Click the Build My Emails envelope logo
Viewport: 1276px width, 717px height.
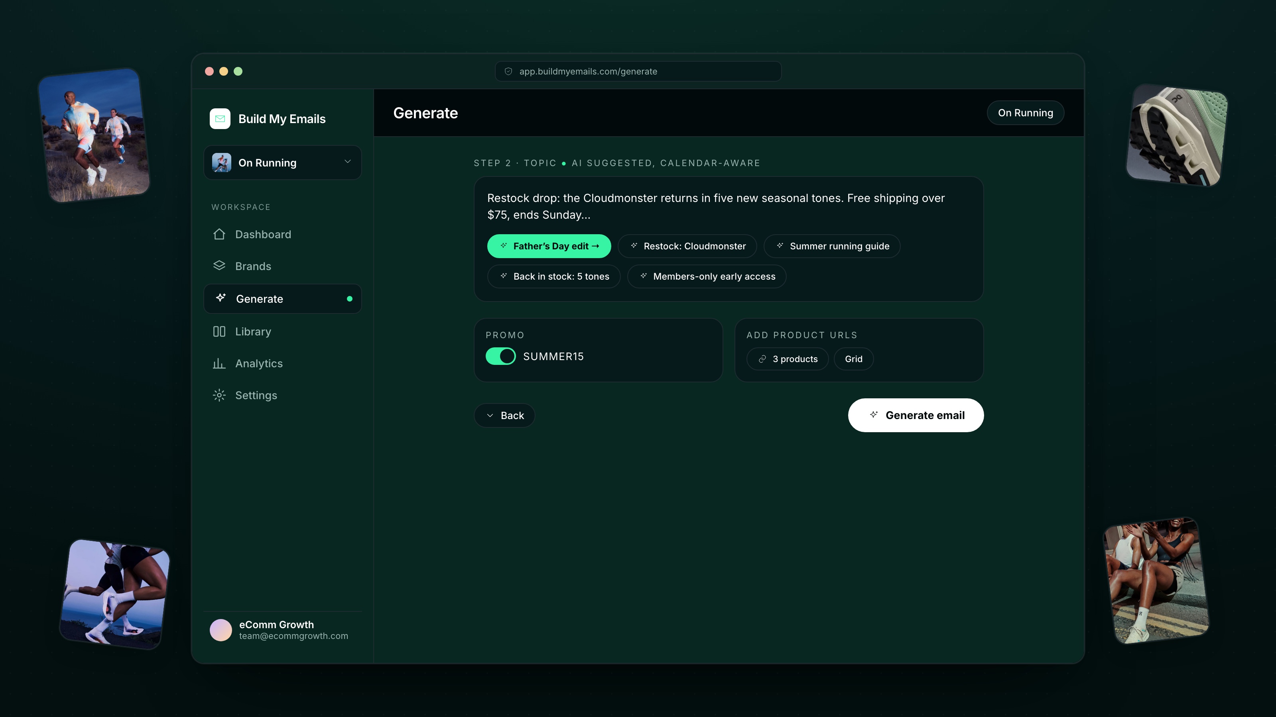(x=220, y=119)
